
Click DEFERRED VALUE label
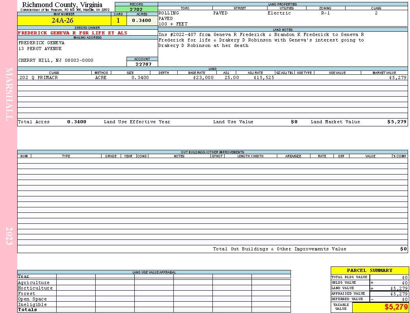pos(347,299)
